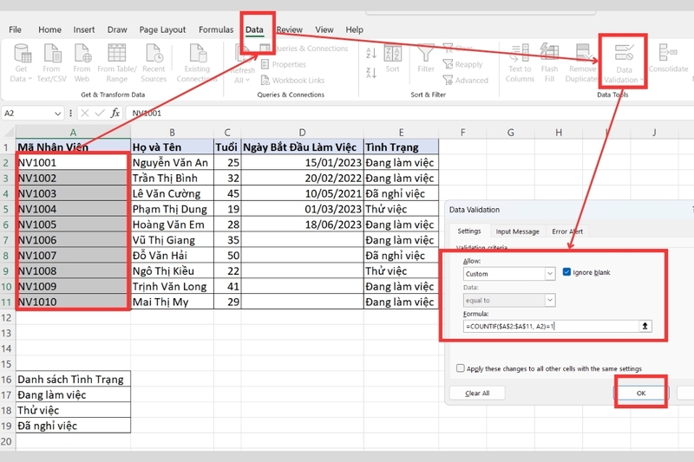Screen dimensions: 694x462
Task: Check Apply these changes to all cells
Action: coord(461,368)
